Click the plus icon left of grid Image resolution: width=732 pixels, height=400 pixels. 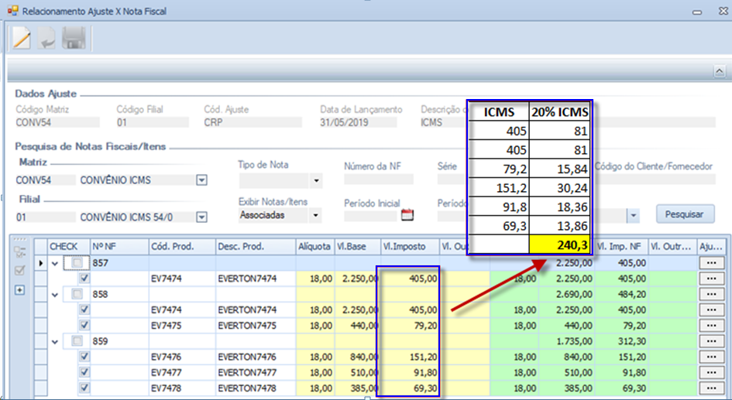(20, 290)
